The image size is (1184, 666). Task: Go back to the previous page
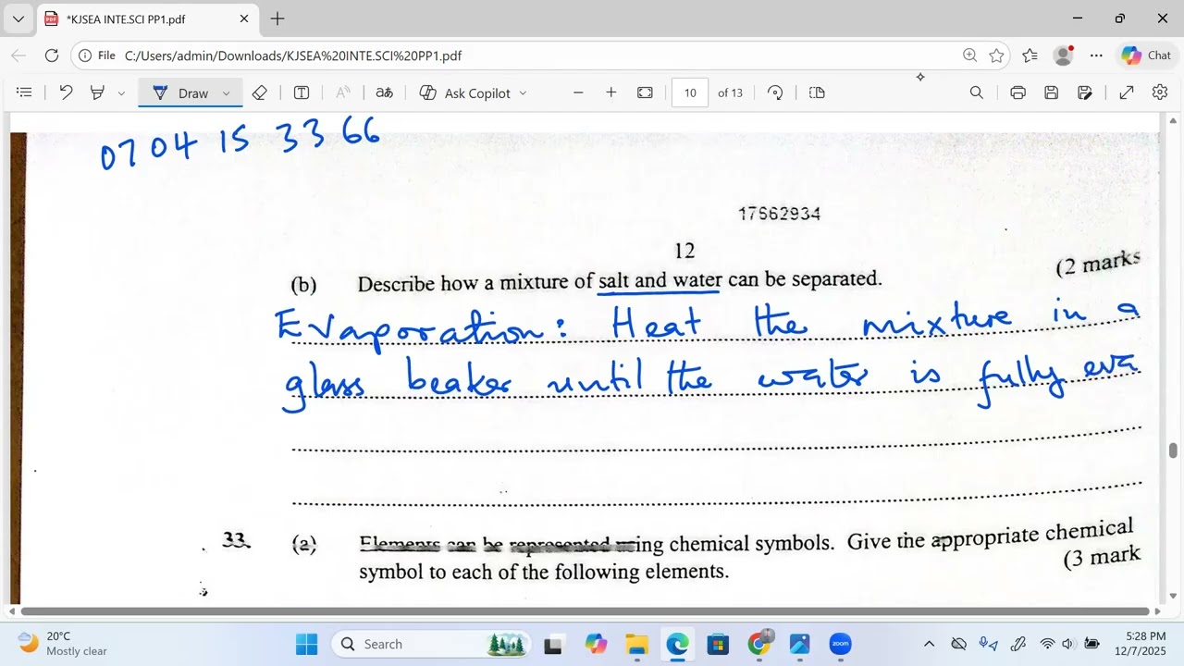point(18,55)
